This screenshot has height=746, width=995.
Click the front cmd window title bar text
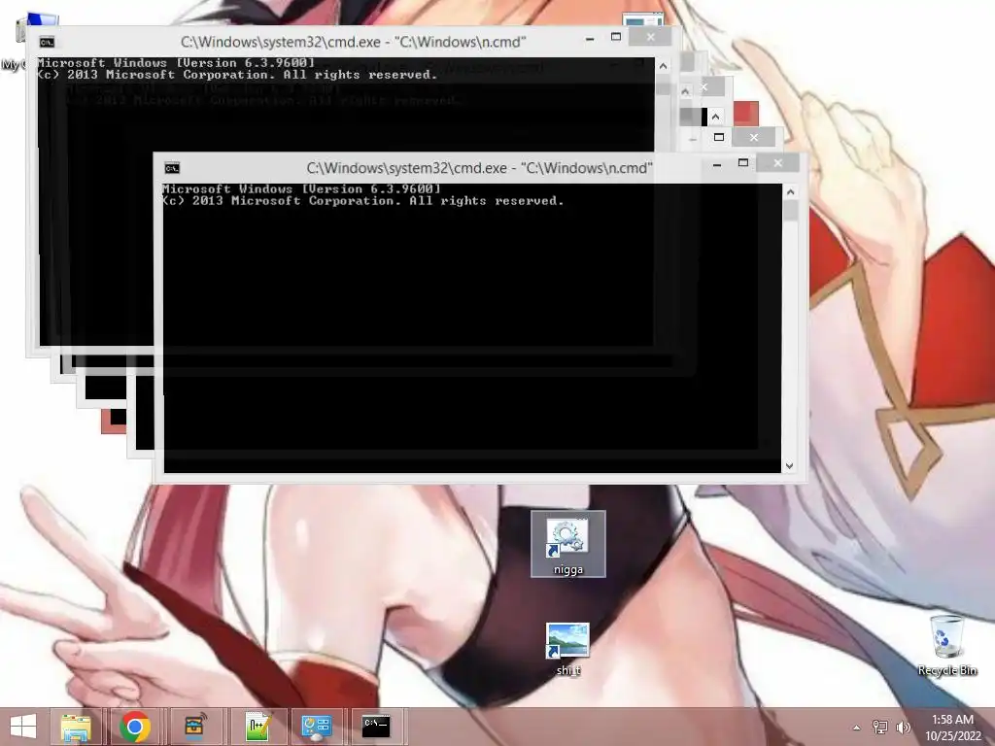[479, 168]
